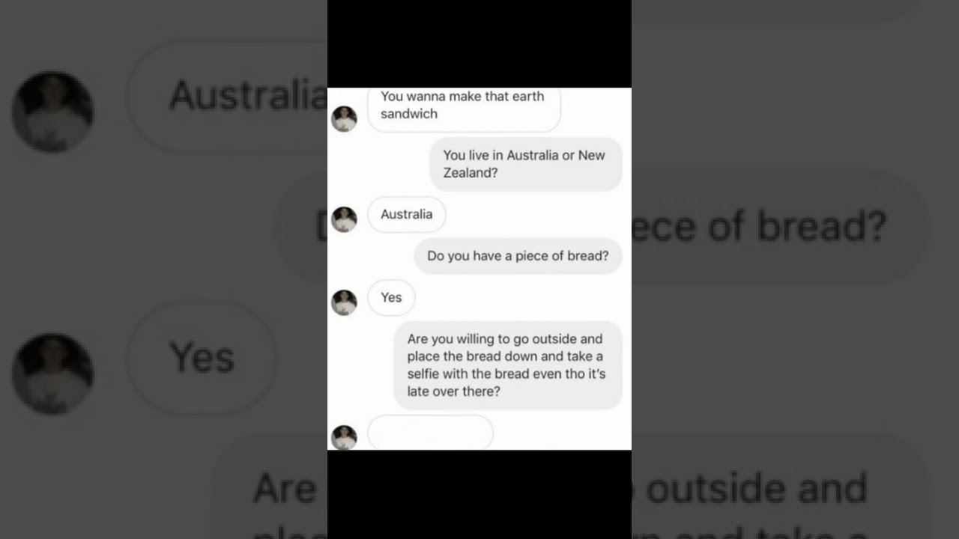Tap the large blurred avatar beside blurred Yes text

coord(52,374)
